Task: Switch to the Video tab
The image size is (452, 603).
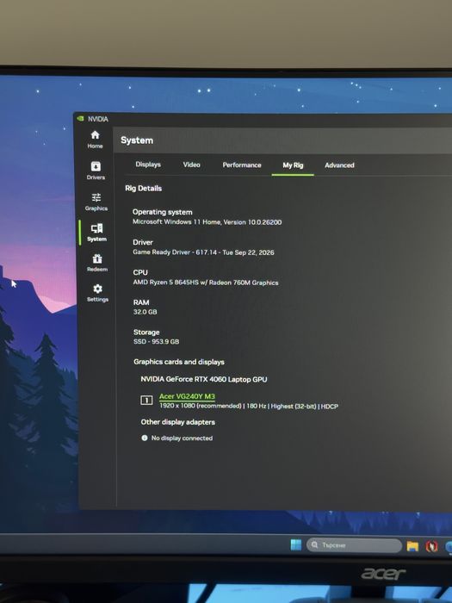Action: click(x=191, y=165)
